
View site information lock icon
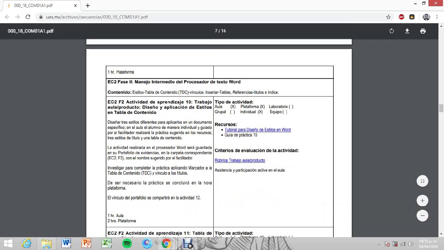point(41,17)
